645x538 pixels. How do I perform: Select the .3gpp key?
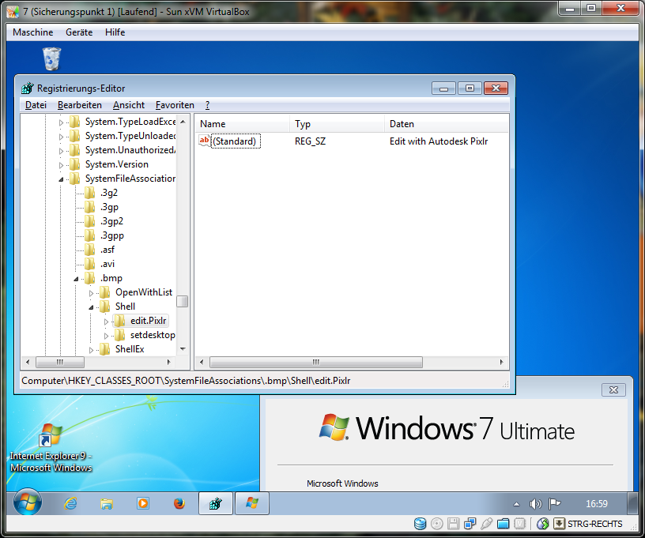tap(112, 235)
